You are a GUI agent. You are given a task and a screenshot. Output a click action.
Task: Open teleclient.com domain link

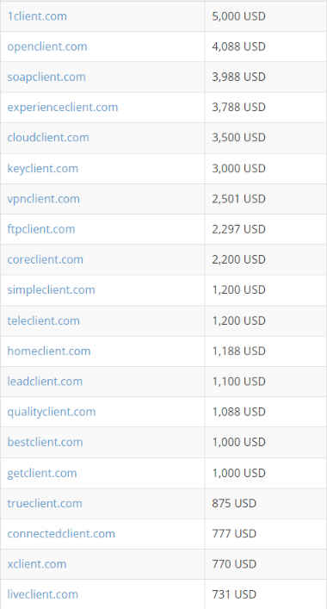[x=43, y=320]
